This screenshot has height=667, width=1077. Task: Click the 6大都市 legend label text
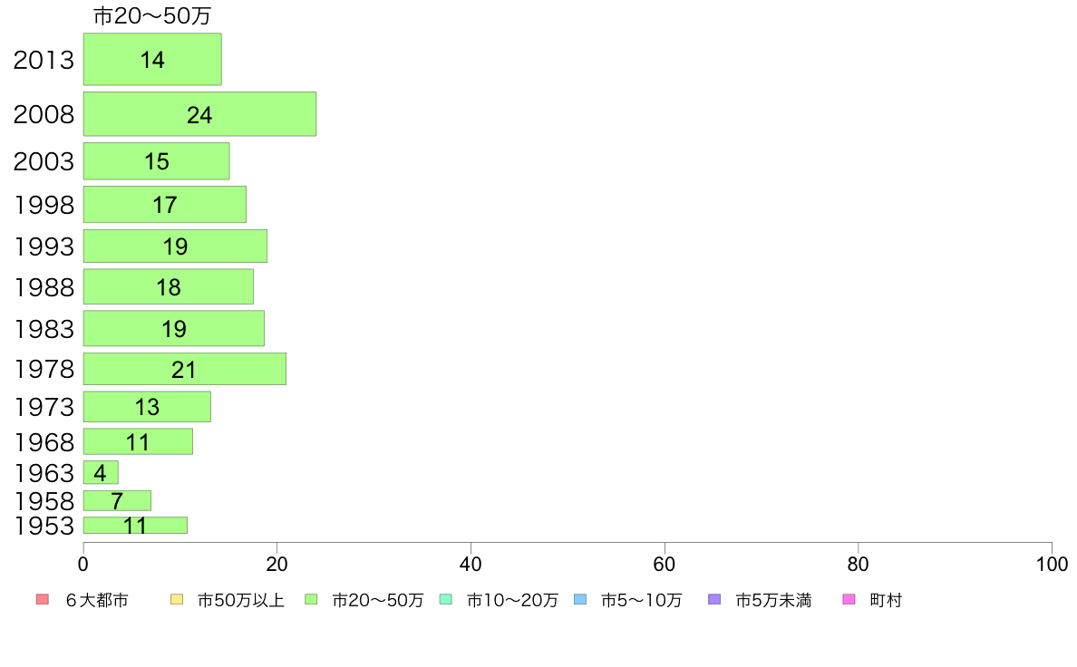pos(97,600)
